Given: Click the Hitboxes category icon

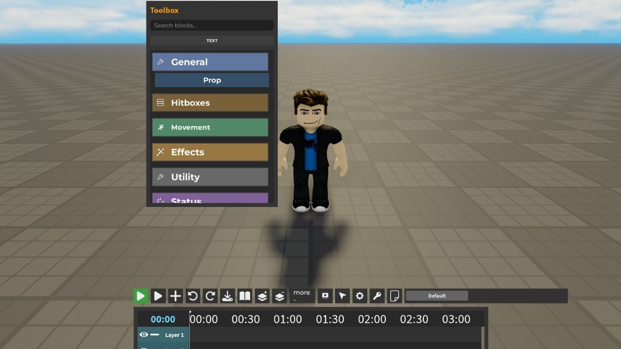Looking at the screenshot, I should [160, 102].
